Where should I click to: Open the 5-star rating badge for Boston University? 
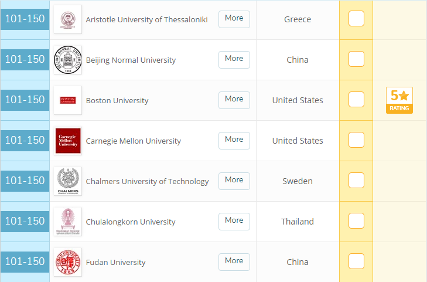(x=399, y=100)
